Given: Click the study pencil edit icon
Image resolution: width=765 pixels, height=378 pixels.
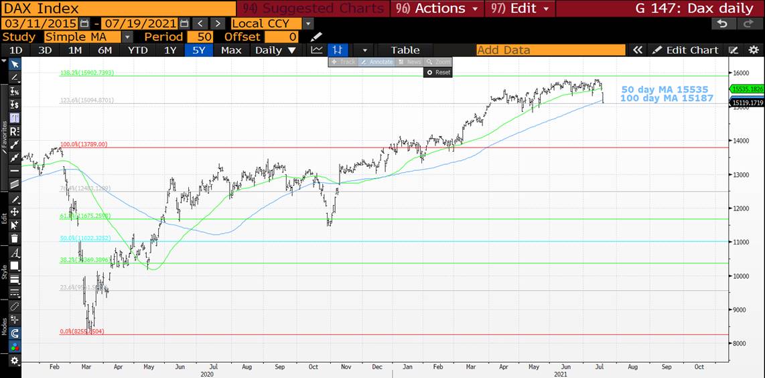Looking at the screenshot, I should (x=317, y=37).
